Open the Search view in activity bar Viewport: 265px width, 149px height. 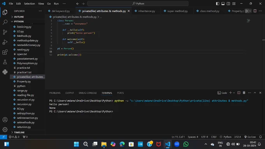[5, 22]
